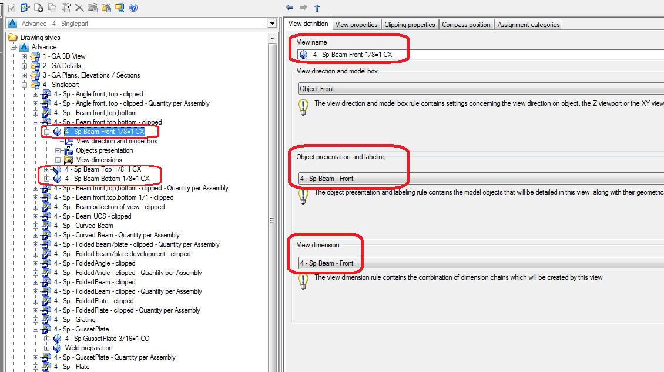
Task: Click the Weld preparation view cube icon
Action: point(58,348)
